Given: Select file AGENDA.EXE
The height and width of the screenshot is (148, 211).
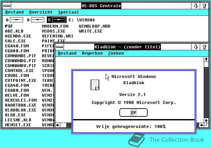Looking at the screenshot, I should point(18,36).
